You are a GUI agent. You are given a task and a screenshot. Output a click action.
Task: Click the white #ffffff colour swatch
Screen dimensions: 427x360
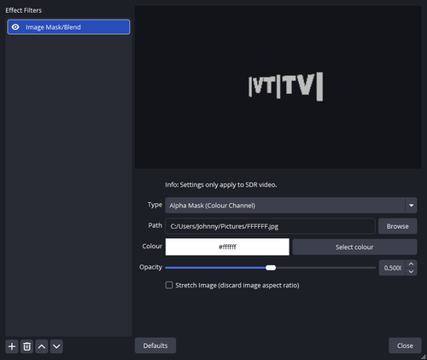[227, 247]
